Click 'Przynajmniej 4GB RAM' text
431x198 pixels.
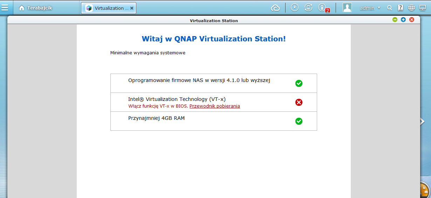pyautogui.click(x=156, y=118)
